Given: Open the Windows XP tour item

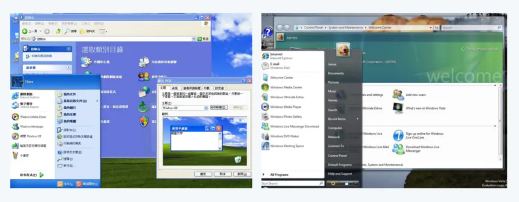Looking at the screenshot, I should coord(27,136).
